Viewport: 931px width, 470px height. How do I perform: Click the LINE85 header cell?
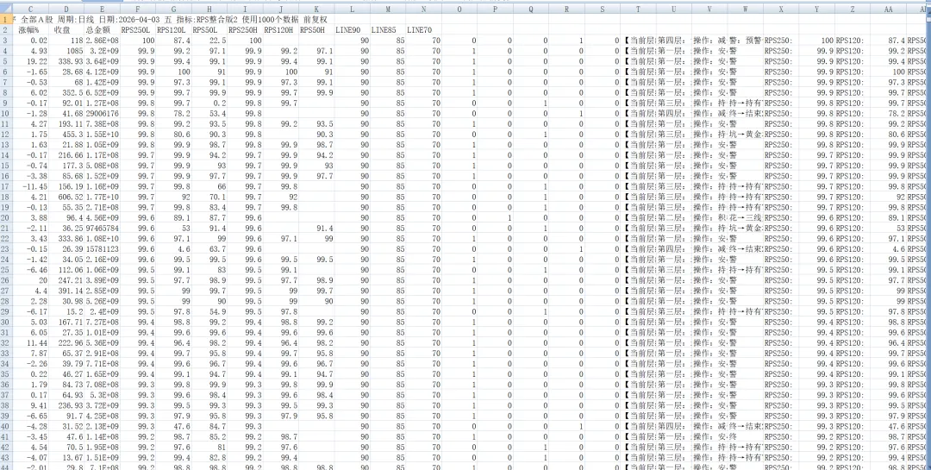pyautogui.click(x=388, y=30)
